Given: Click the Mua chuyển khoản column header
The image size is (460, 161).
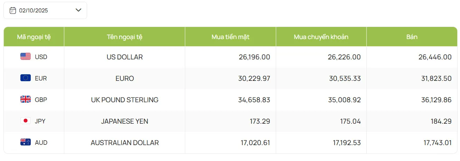Looking at the screenshot, I should (321, 37).
